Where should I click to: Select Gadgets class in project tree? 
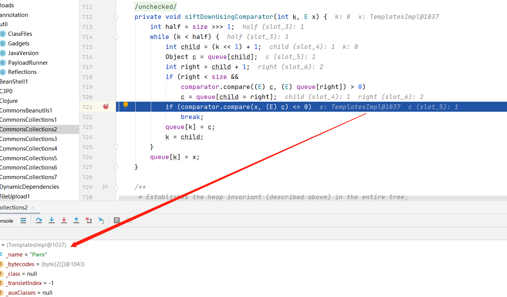19,44
